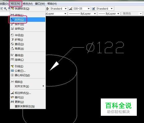Select the highlighted 对齐(G) dimension entry

28,20
